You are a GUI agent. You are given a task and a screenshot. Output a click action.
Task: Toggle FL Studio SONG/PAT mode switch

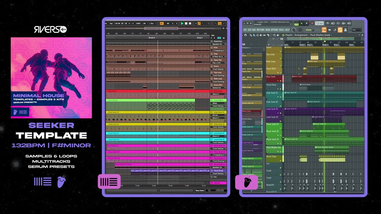[296, 23]
